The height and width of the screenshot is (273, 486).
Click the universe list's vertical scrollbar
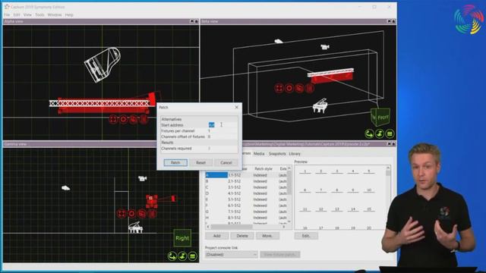tap(289, 194)
